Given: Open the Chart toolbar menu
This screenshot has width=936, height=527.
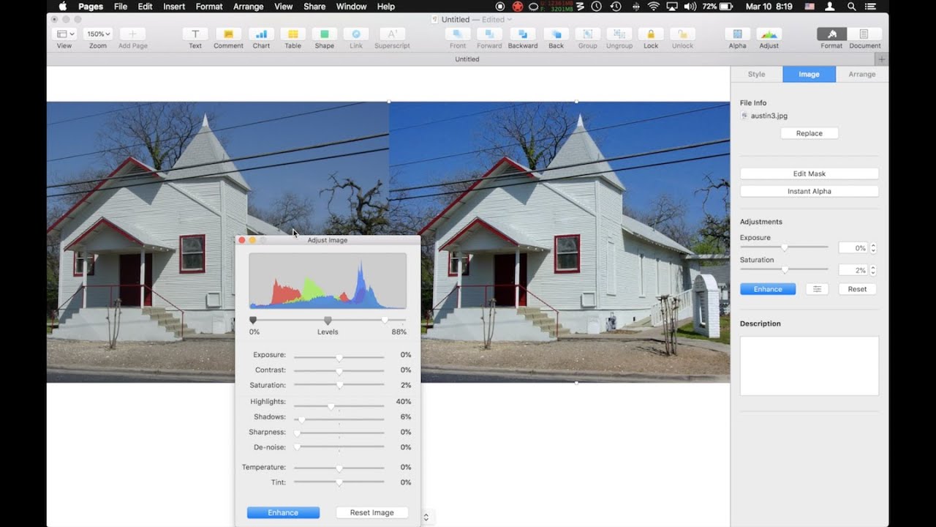Looking at the screenshot, I should click(261, 34).
